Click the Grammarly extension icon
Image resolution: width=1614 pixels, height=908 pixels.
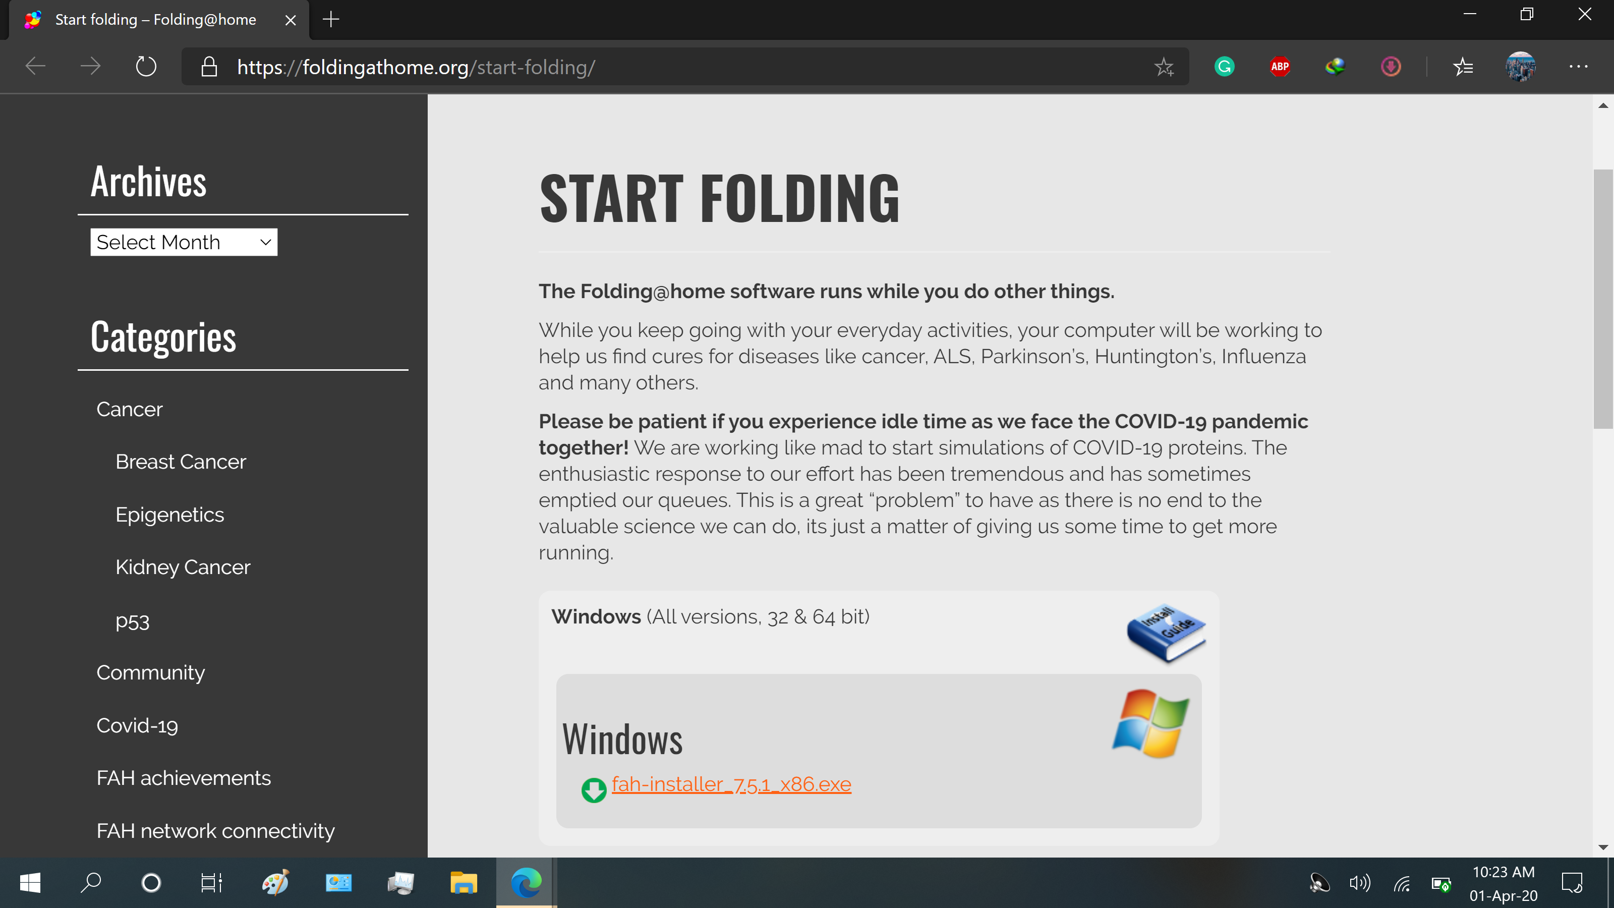pyautogui.click(x=1225, y=68)
